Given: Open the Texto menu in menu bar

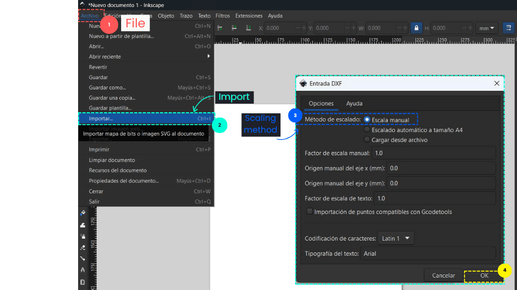Looking at the screenshot, I should (x=204, y=16).
